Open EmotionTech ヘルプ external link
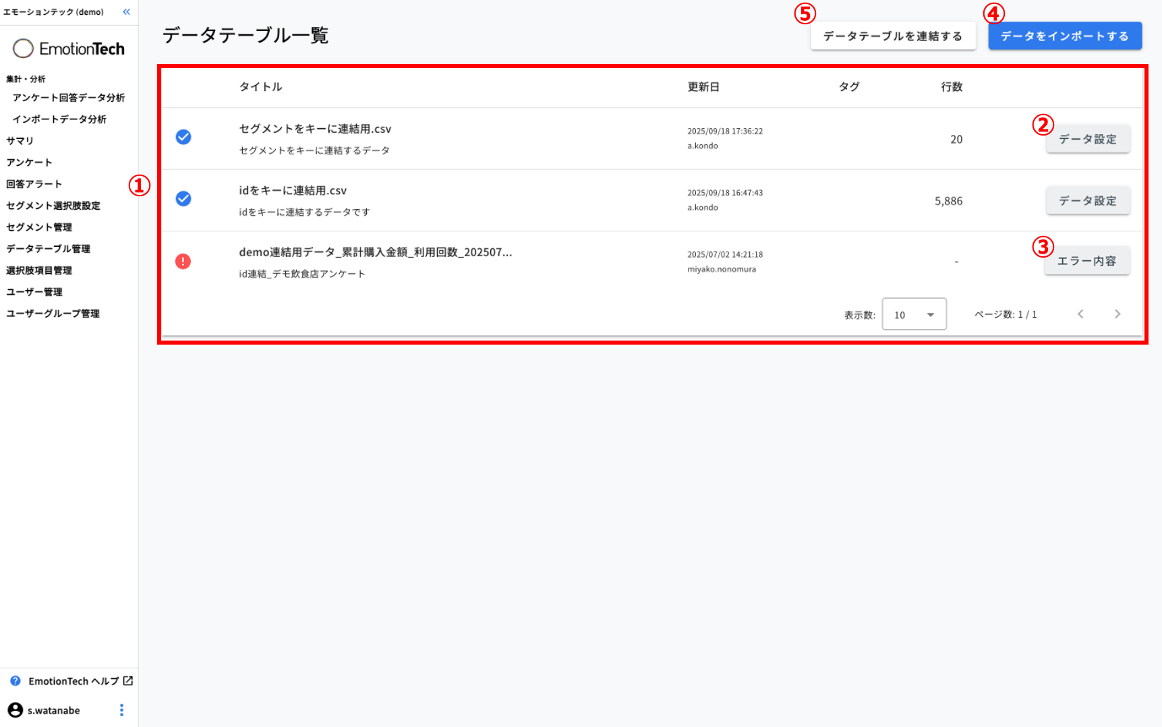 80,681
